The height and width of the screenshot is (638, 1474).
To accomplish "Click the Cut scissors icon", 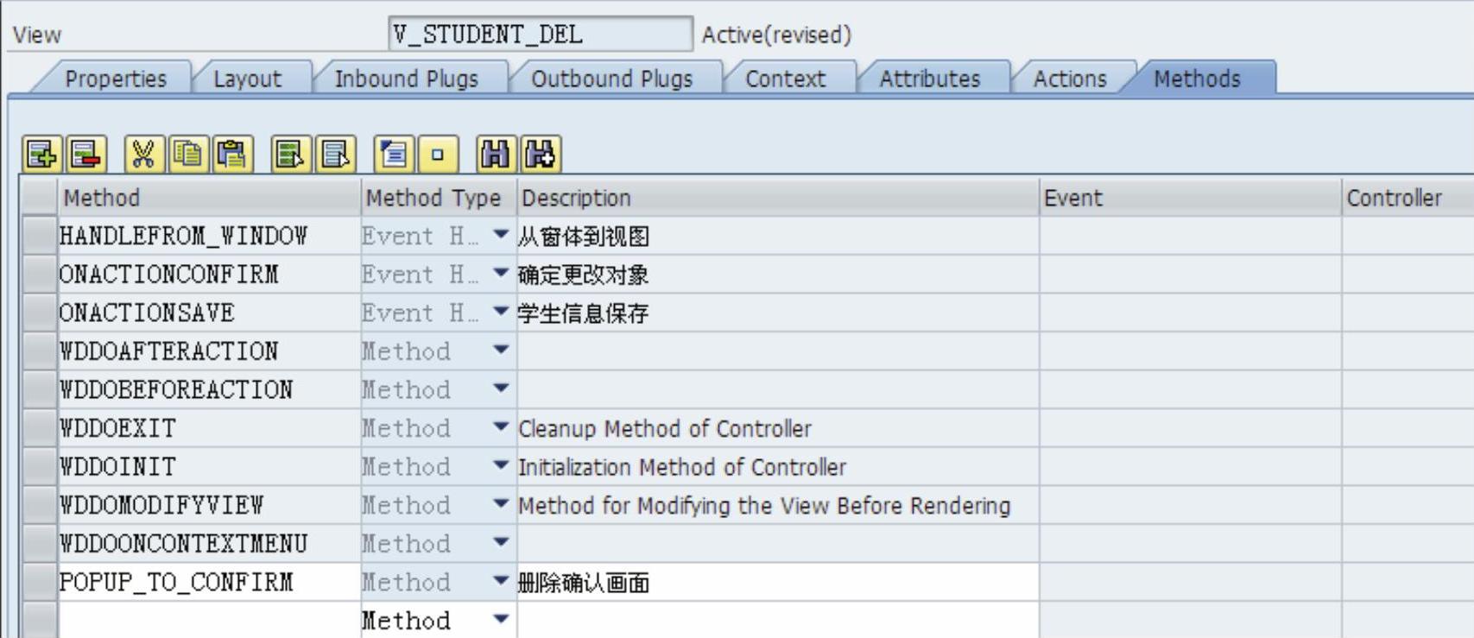I will (142, 155).
